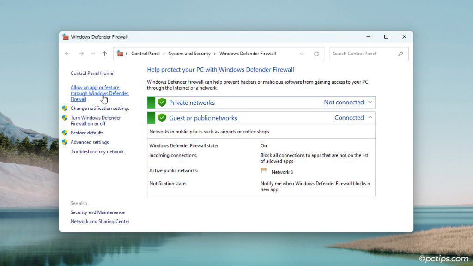Navigate to System and Security via the breadcrumb
Screen dimensions: 473x266
pyautogui.click(x=189, y=54)
